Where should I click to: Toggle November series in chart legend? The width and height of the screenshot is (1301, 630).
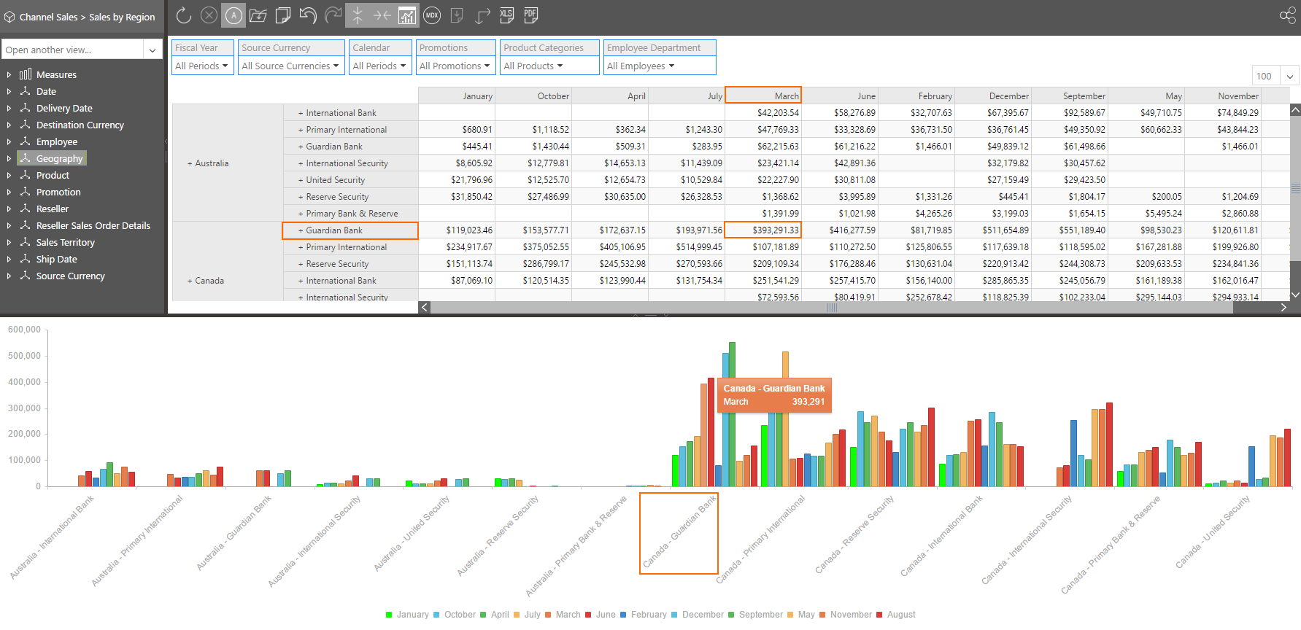point(846,615)
